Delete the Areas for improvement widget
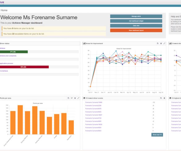The image size is (181, 151). [161, 44]
